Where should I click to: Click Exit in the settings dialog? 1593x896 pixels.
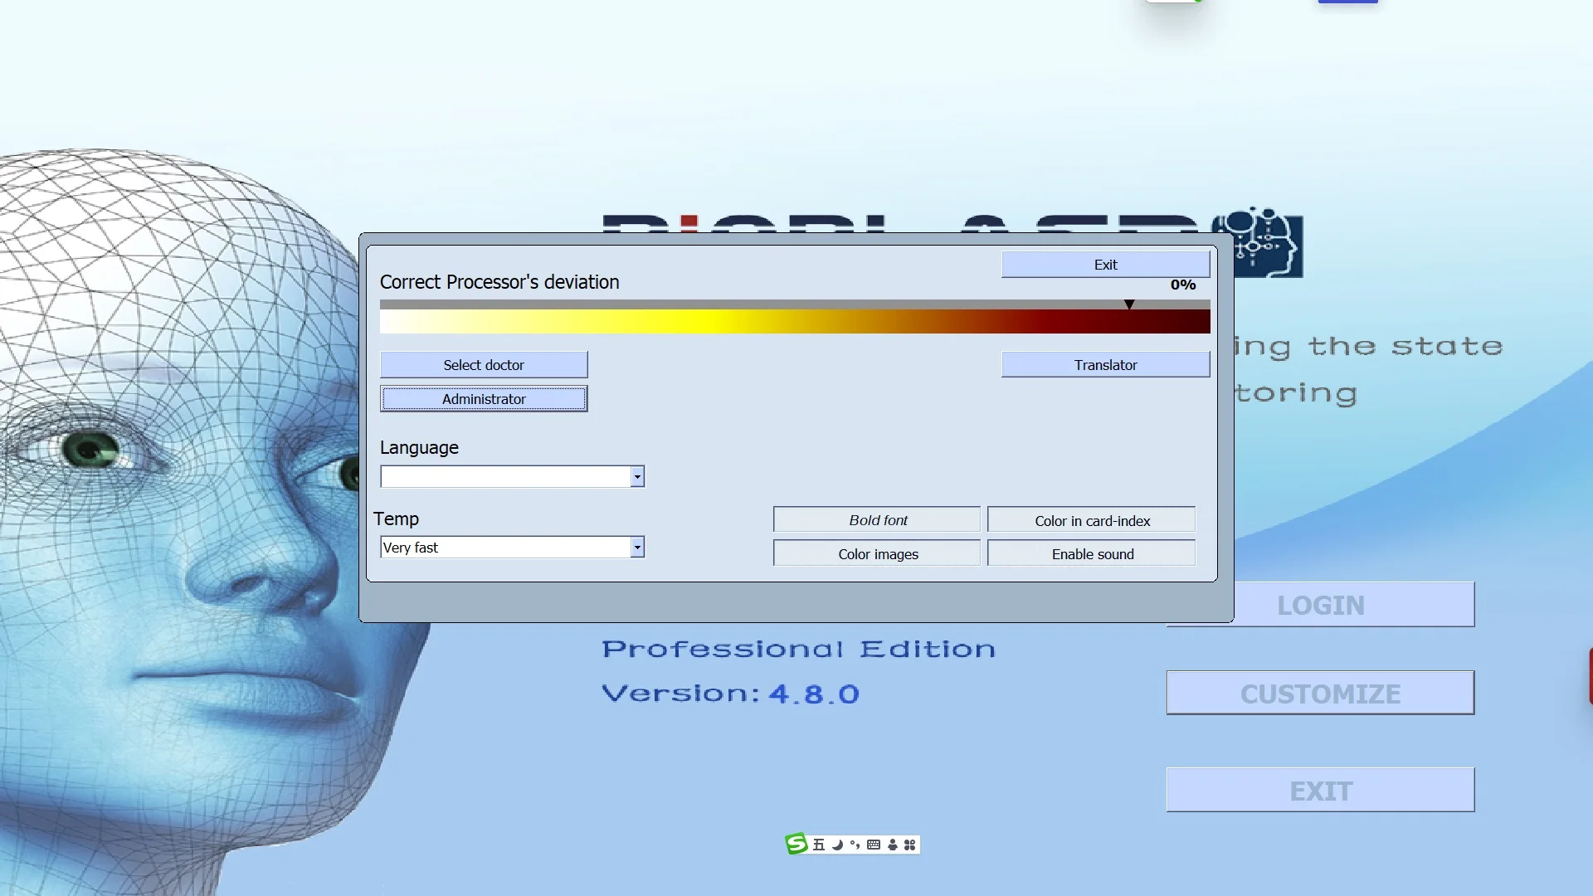1105,265
